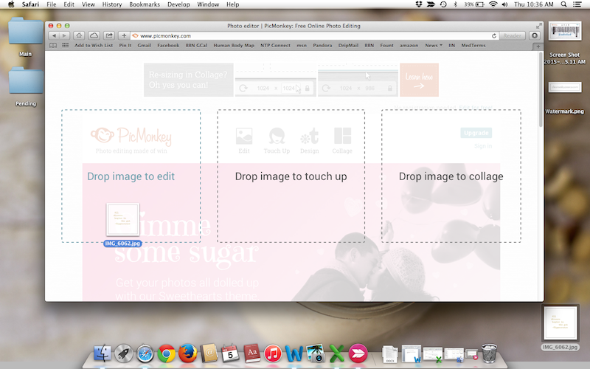Open iCloud Tabs in Safari toolbar
Screen dimensions: 590x369
[x=94, y=35]
